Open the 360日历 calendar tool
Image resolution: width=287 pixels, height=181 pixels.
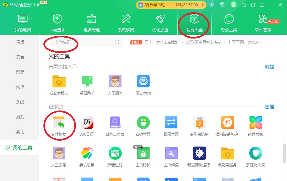(x=87, y=125)
